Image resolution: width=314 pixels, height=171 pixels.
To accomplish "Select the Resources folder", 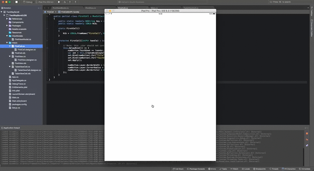I will pos(15,33).
